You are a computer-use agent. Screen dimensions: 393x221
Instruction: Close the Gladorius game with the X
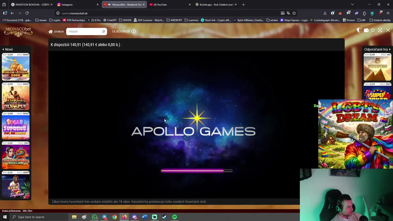click(388, 30)
